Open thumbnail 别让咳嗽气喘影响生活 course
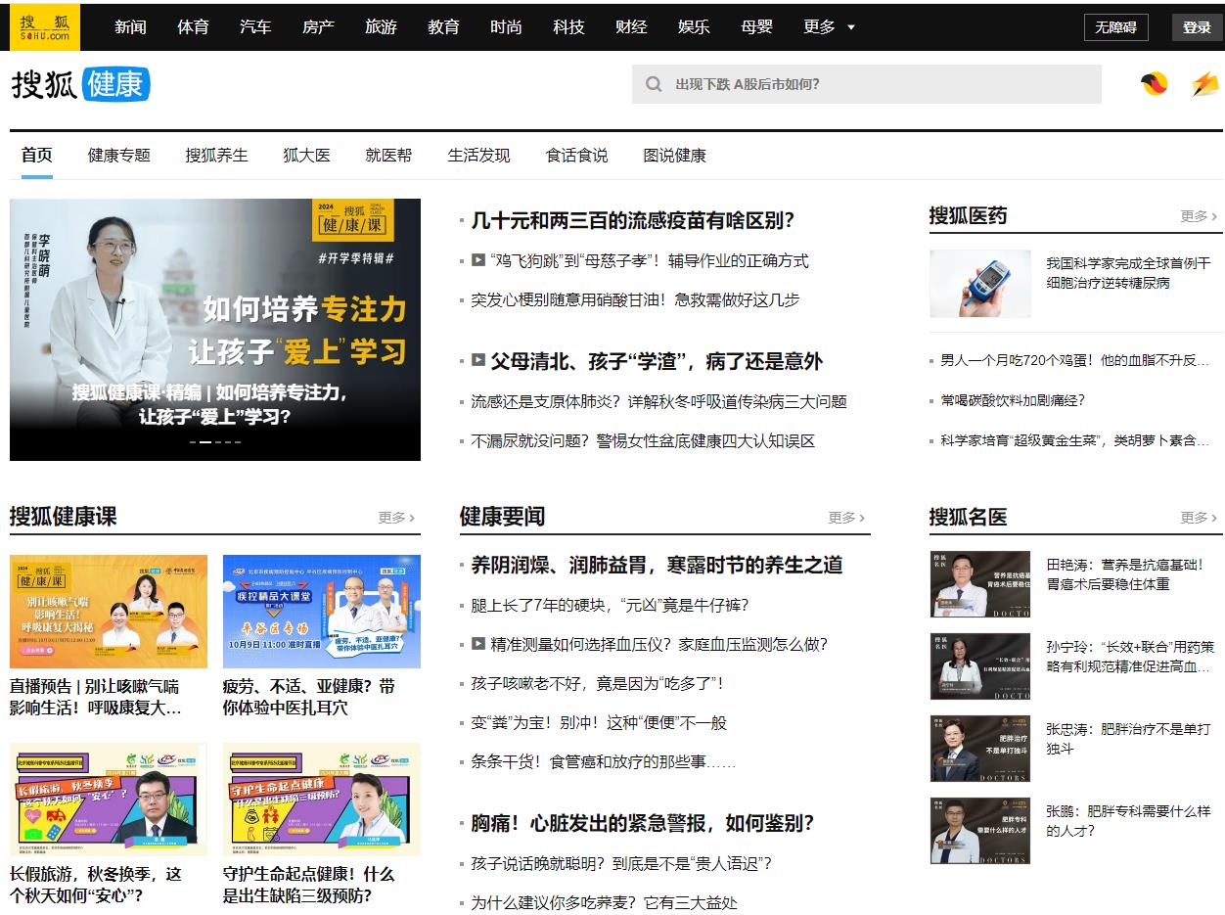 click(x=109, y=612)
